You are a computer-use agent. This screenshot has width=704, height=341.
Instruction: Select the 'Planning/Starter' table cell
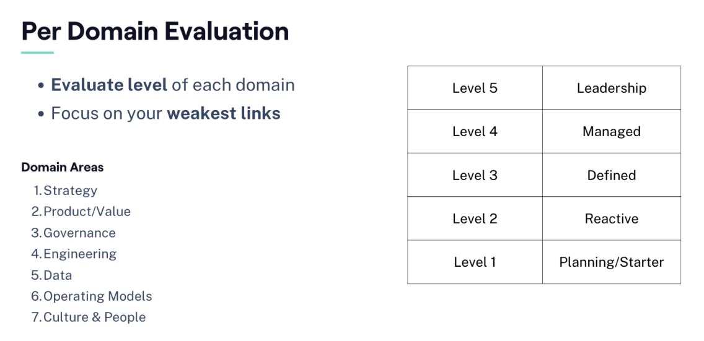612,262
